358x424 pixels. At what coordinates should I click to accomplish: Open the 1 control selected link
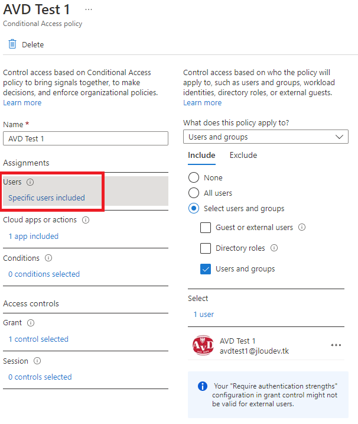(38, 339)
